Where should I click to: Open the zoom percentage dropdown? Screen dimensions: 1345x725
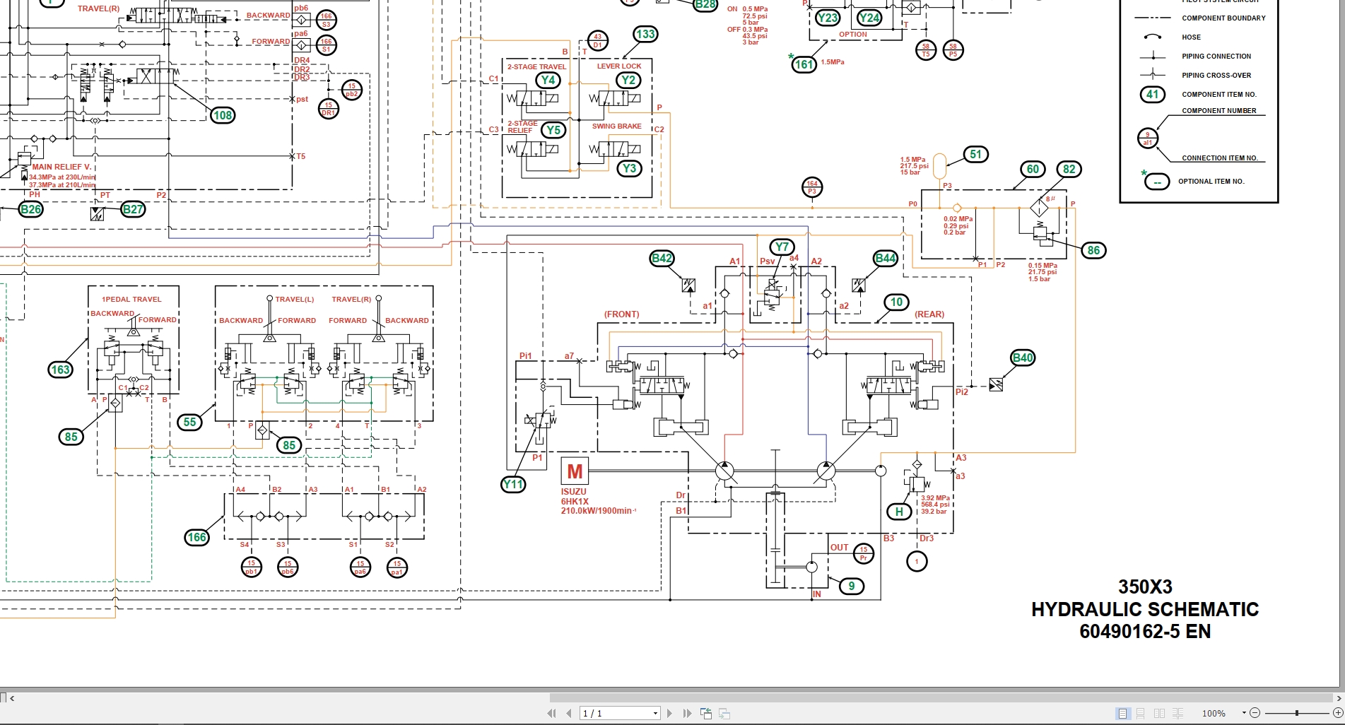point(1244,712)
